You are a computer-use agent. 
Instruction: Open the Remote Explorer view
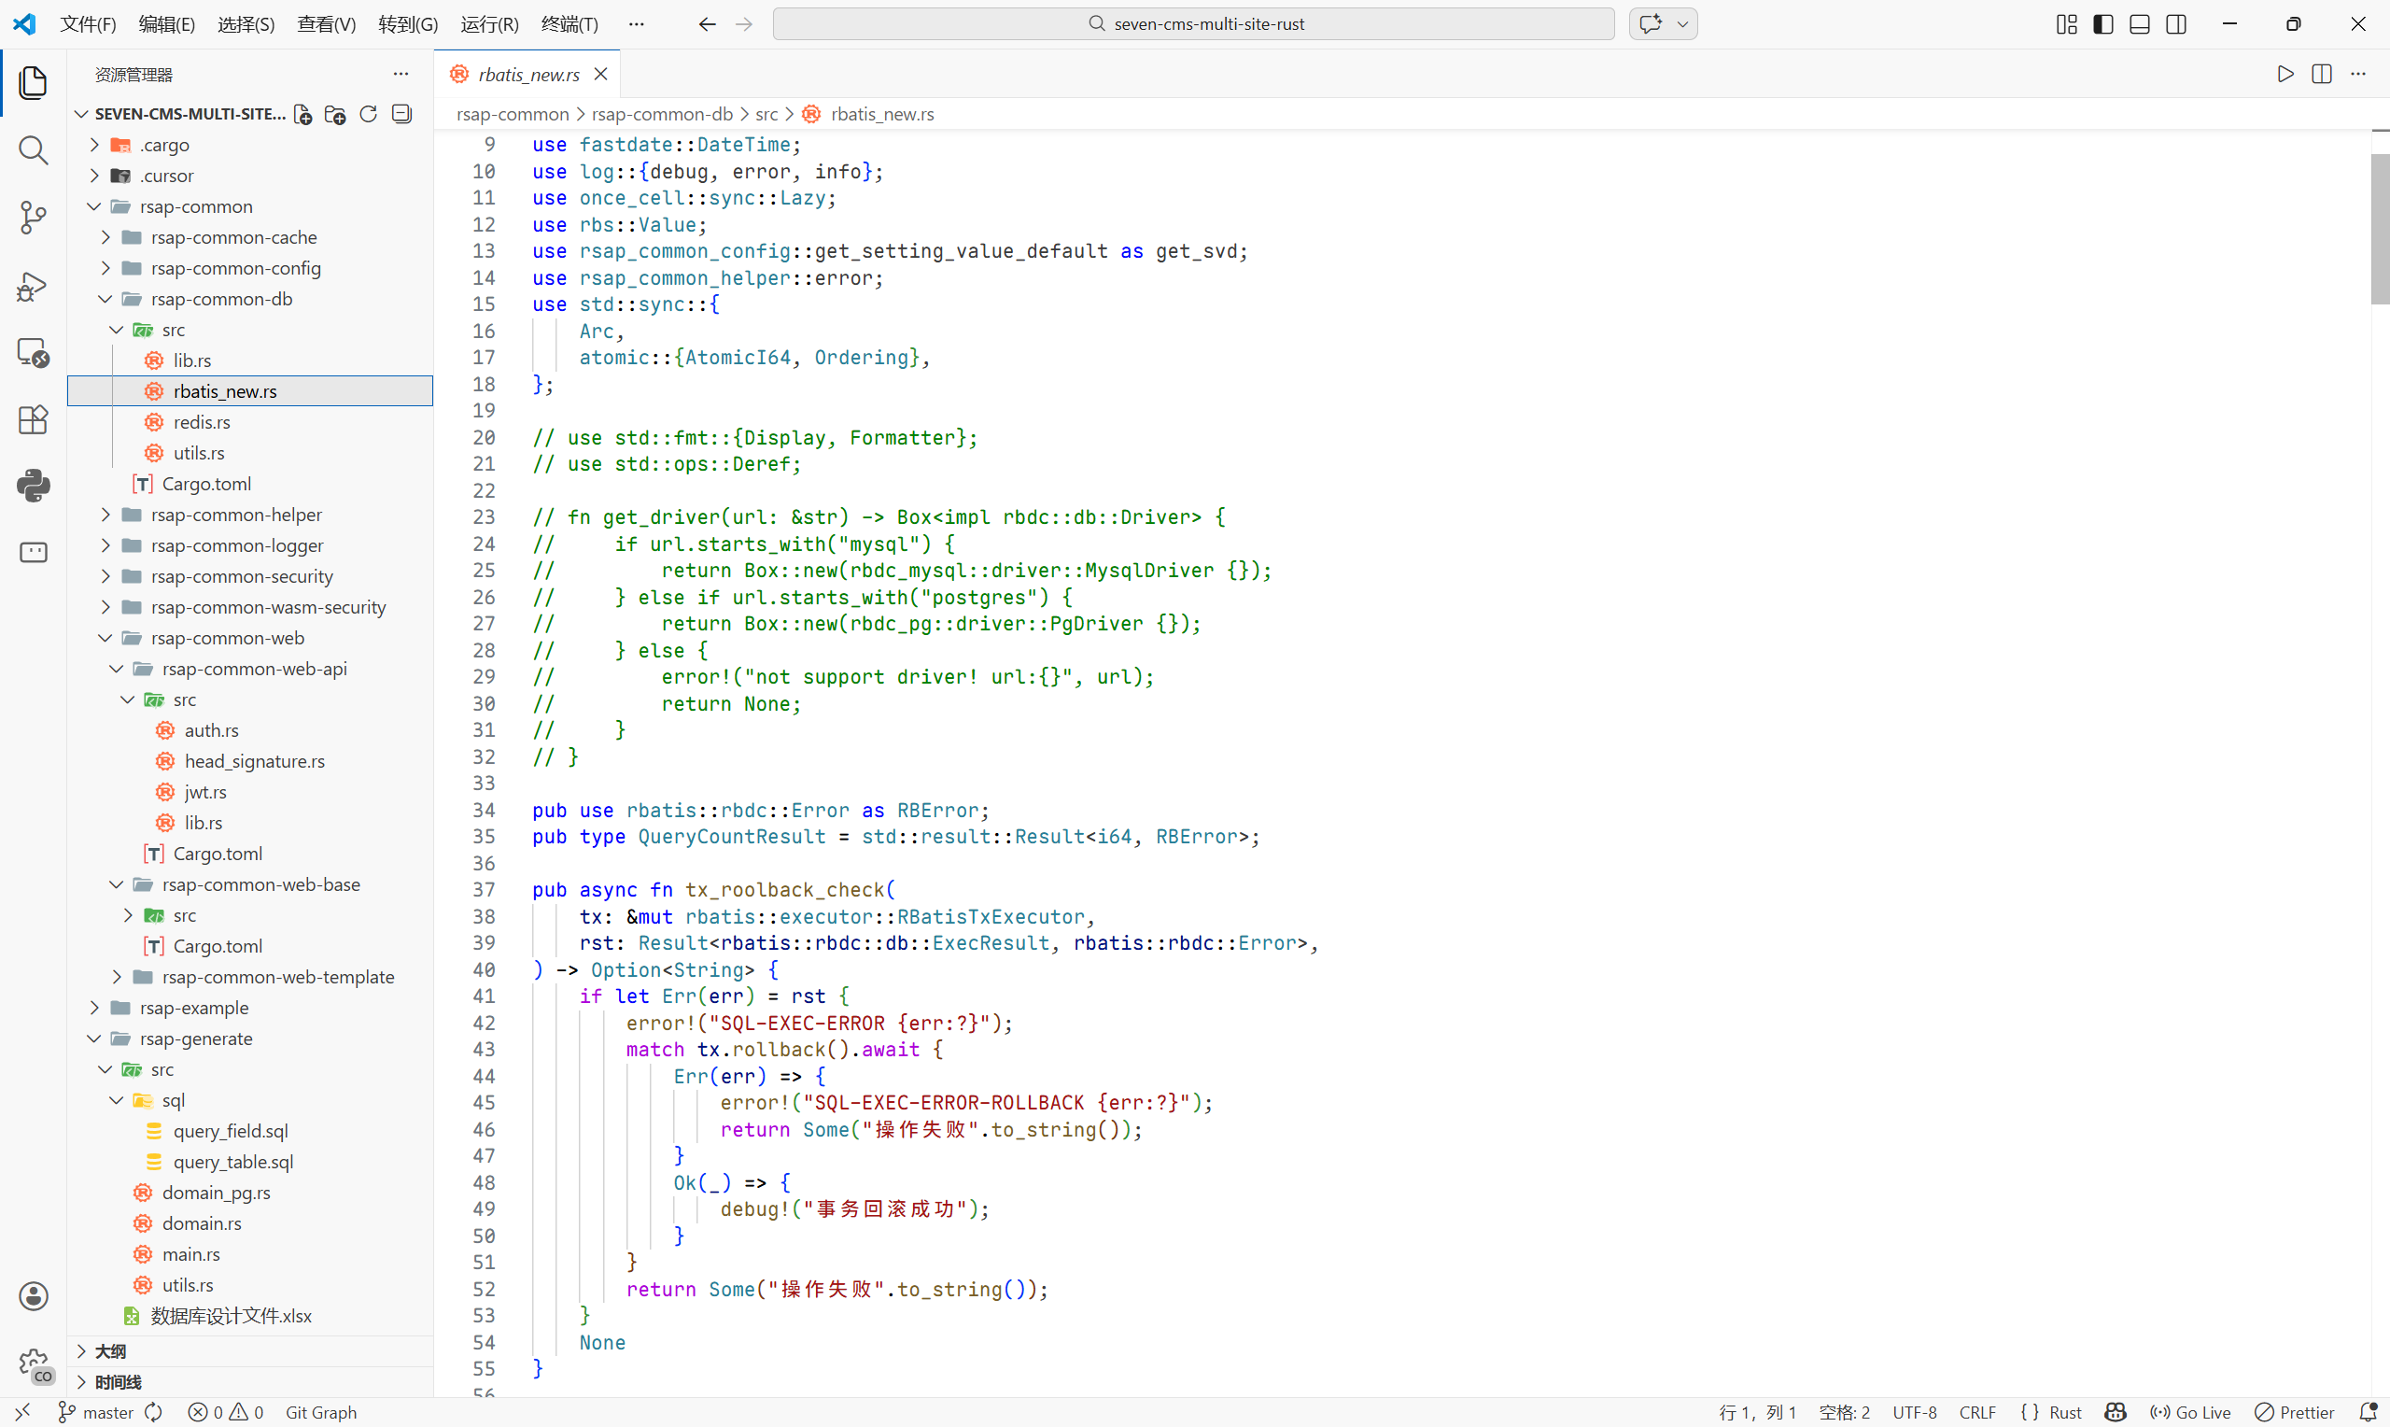(x=33, y=353)
